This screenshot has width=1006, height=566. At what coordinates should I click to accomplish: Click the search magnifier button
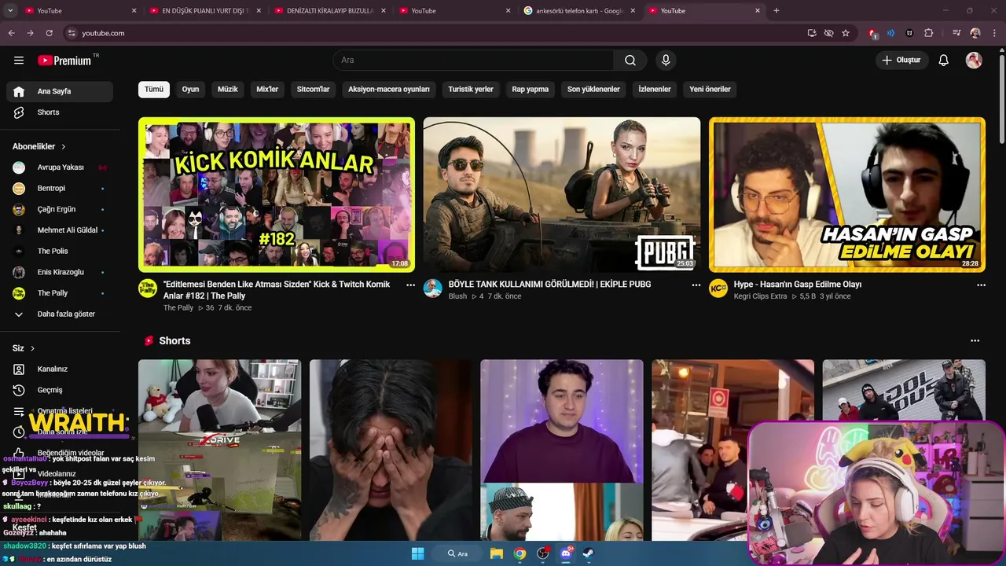click(630, 61)
